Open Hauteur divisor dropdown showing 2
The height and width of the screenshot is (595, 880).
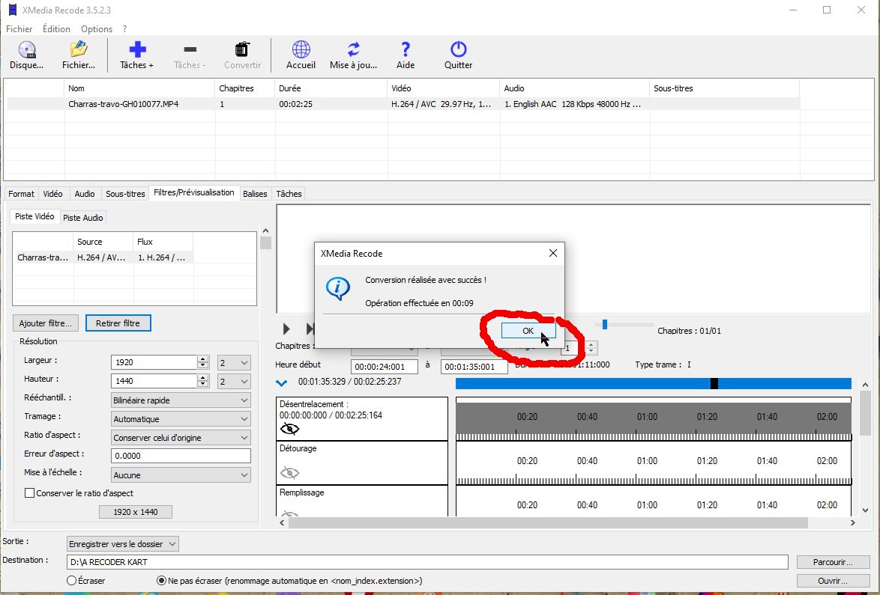[233, 381]
